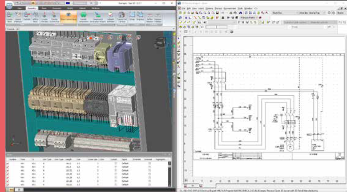Open the File menu in schematic window

[184, 8]
